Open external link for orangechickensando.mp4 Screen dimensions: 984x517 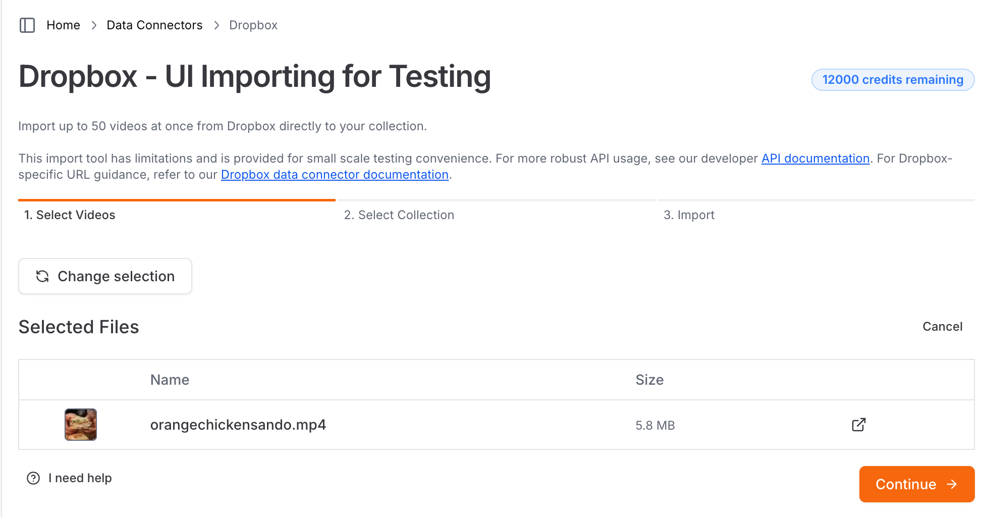pyautogui.click(x=858, y=425)
